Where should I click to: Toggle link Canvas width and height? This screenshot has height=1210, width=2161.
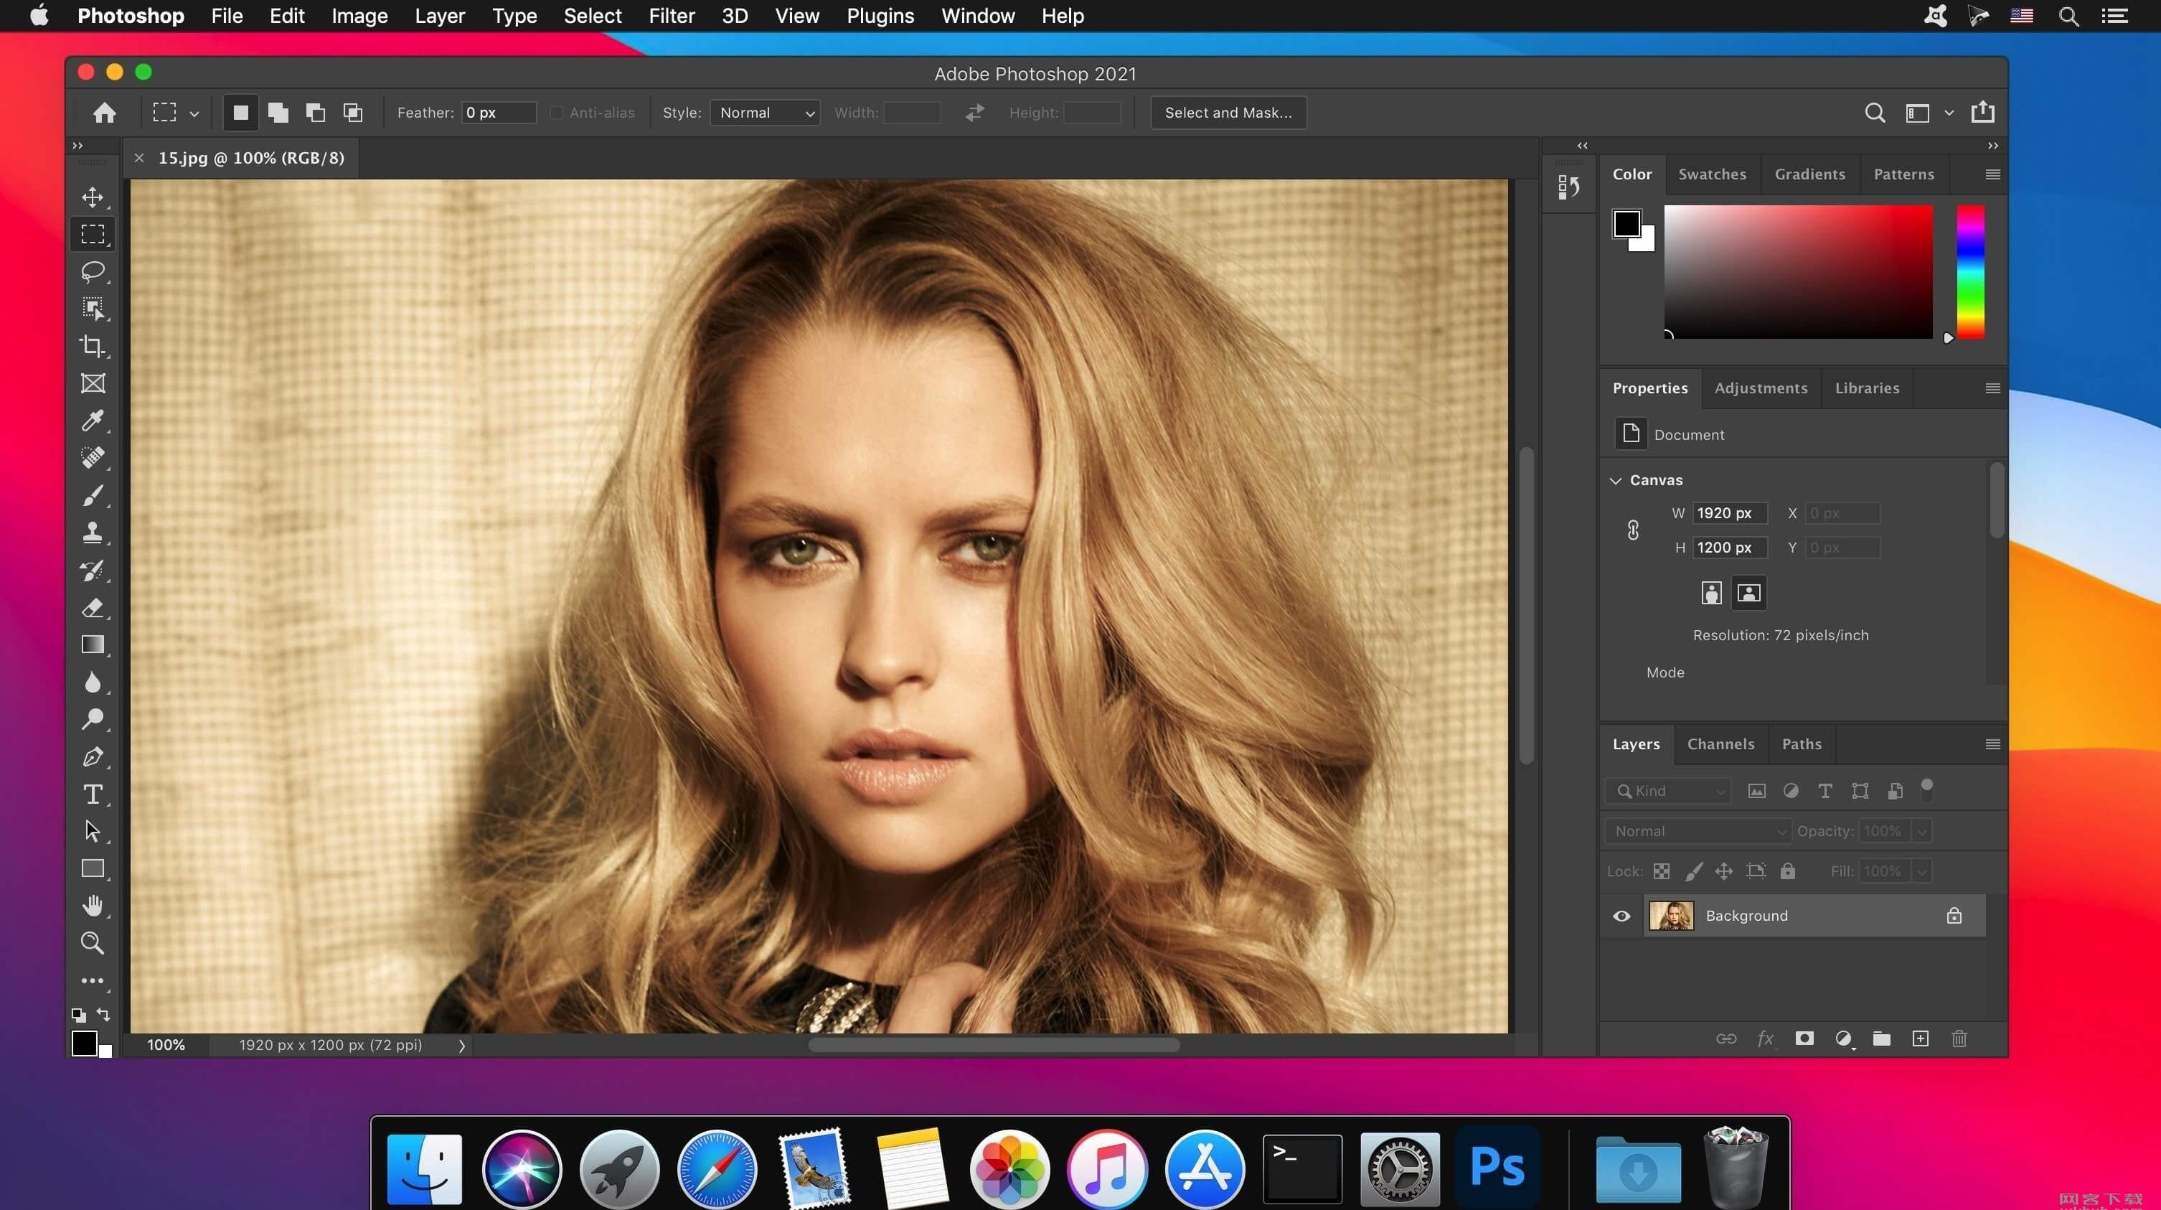[x=1634, y=530]
